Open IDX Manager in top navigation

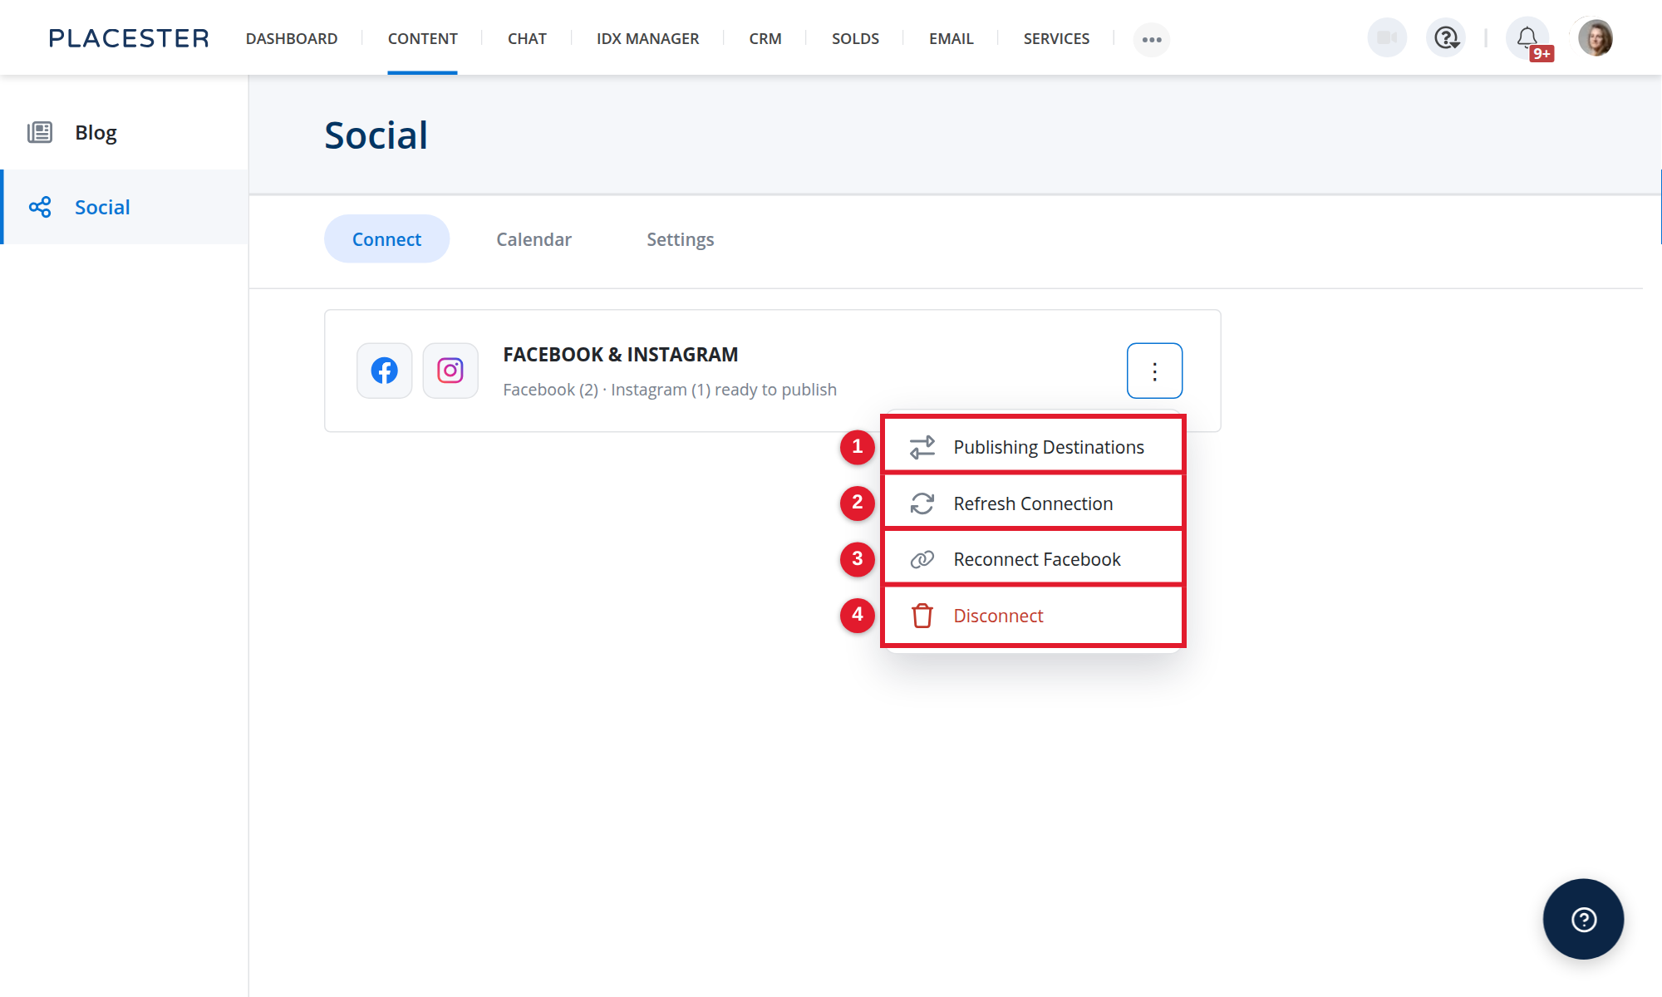pos(647,38)
